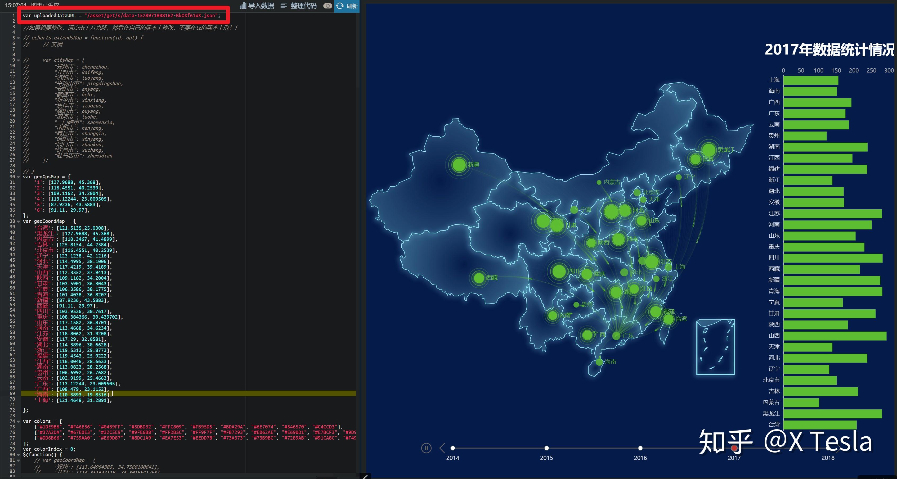Click the line number 72 in the gutter
Image resolution: width=897 pixels, height=479 pixels.
click(x=12, y=410)
